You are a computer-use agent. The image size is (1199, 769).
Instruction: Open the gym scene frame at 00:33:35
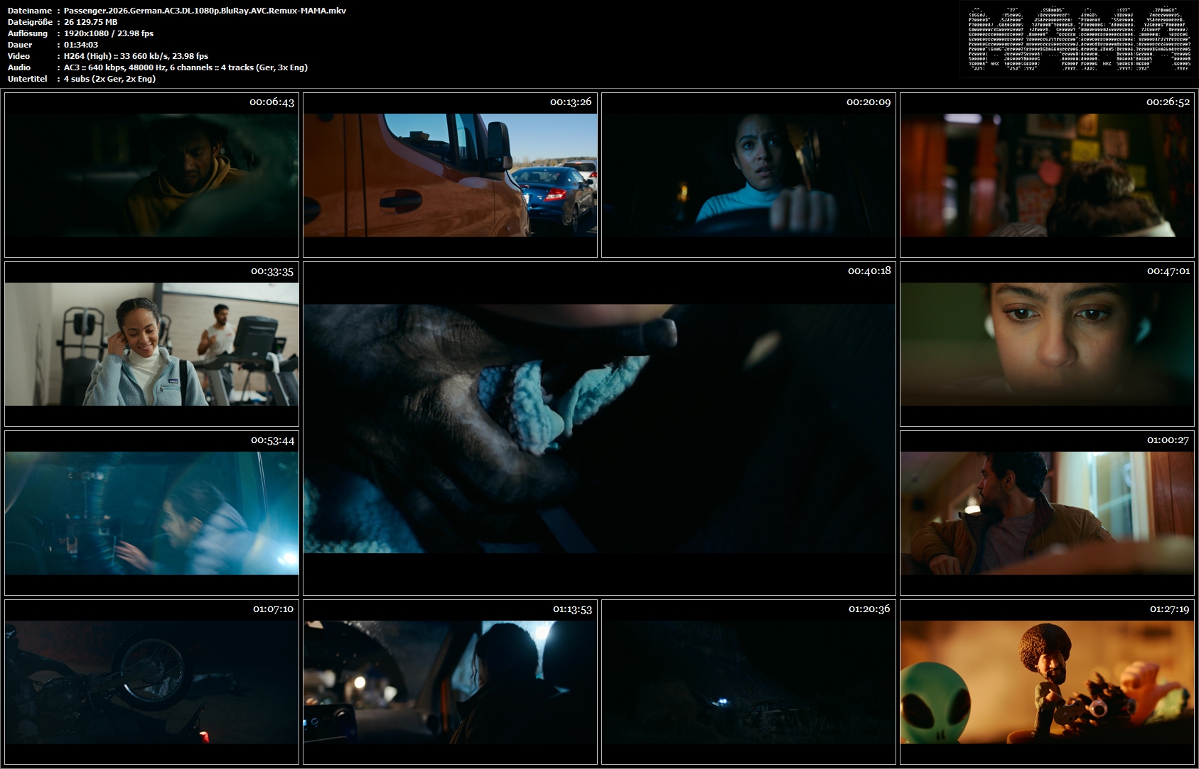[151, 344]
